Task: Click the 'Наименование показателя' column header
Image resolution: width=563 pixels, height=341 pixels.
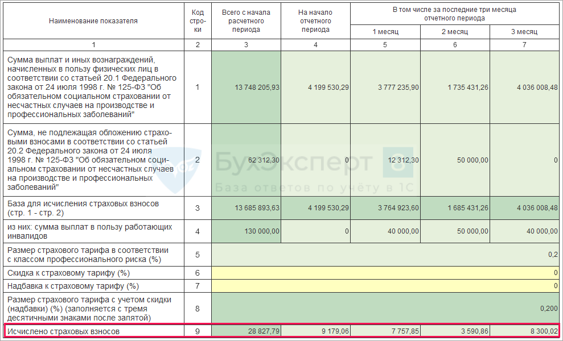Action: coord(93,21)
